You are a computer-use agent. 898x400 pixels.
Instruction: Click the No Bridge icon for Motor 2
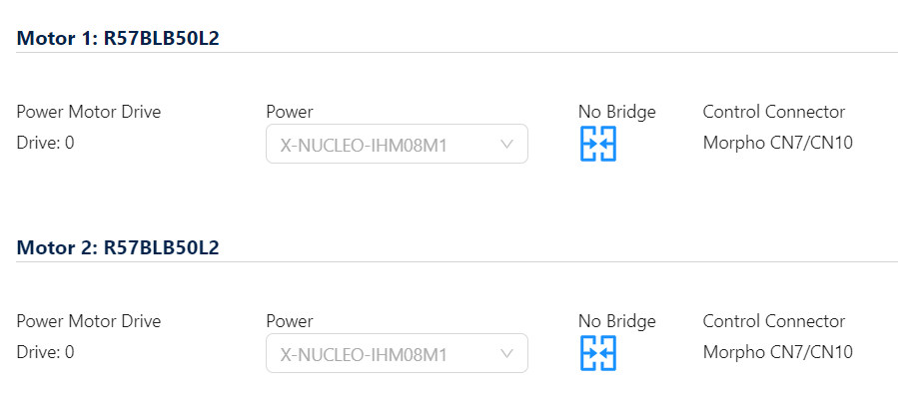598,354
